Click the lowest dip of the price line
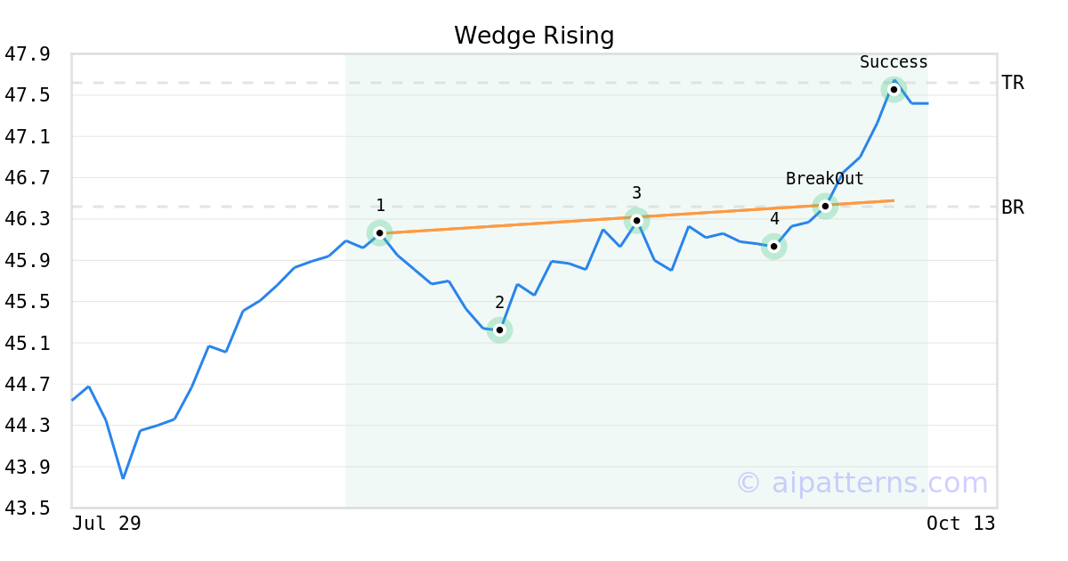The image size is (1068, 561). click(123, 478)
